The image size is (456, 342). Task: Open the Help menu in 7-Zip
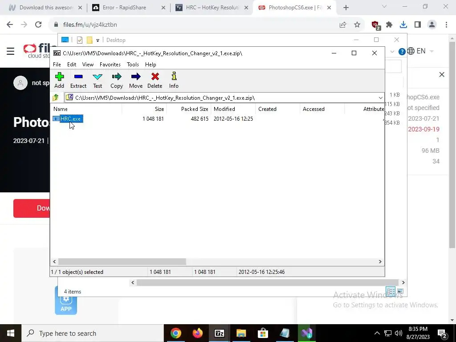click(x=151, y=65)
